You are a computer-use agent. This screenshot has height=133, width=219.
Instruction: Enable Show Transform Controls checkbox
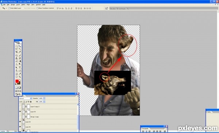[x=38, y=8]
